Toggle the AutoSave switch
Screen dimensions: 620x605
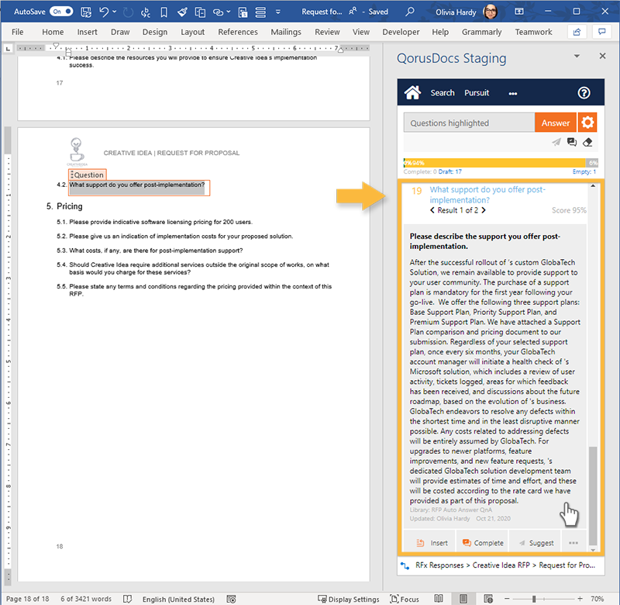click(61, 12)
